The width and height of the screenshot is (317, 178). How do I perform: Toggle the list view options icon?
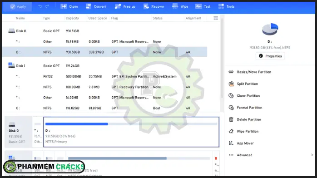pos(216,18)
